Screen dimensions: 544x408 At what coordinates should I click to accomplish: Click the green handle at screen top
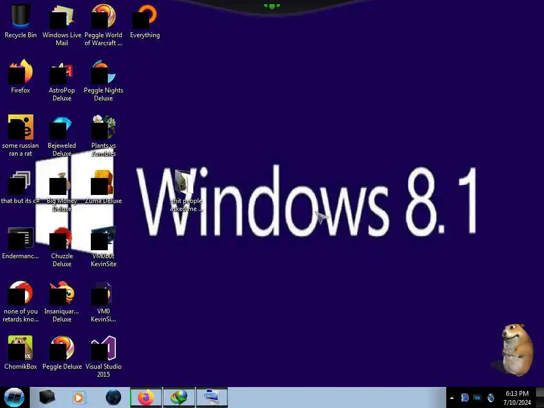(x=271, y=6)
